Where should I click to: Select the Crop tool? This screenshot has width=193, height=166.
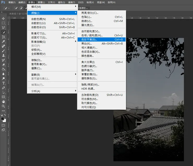[x=3, y=37]
